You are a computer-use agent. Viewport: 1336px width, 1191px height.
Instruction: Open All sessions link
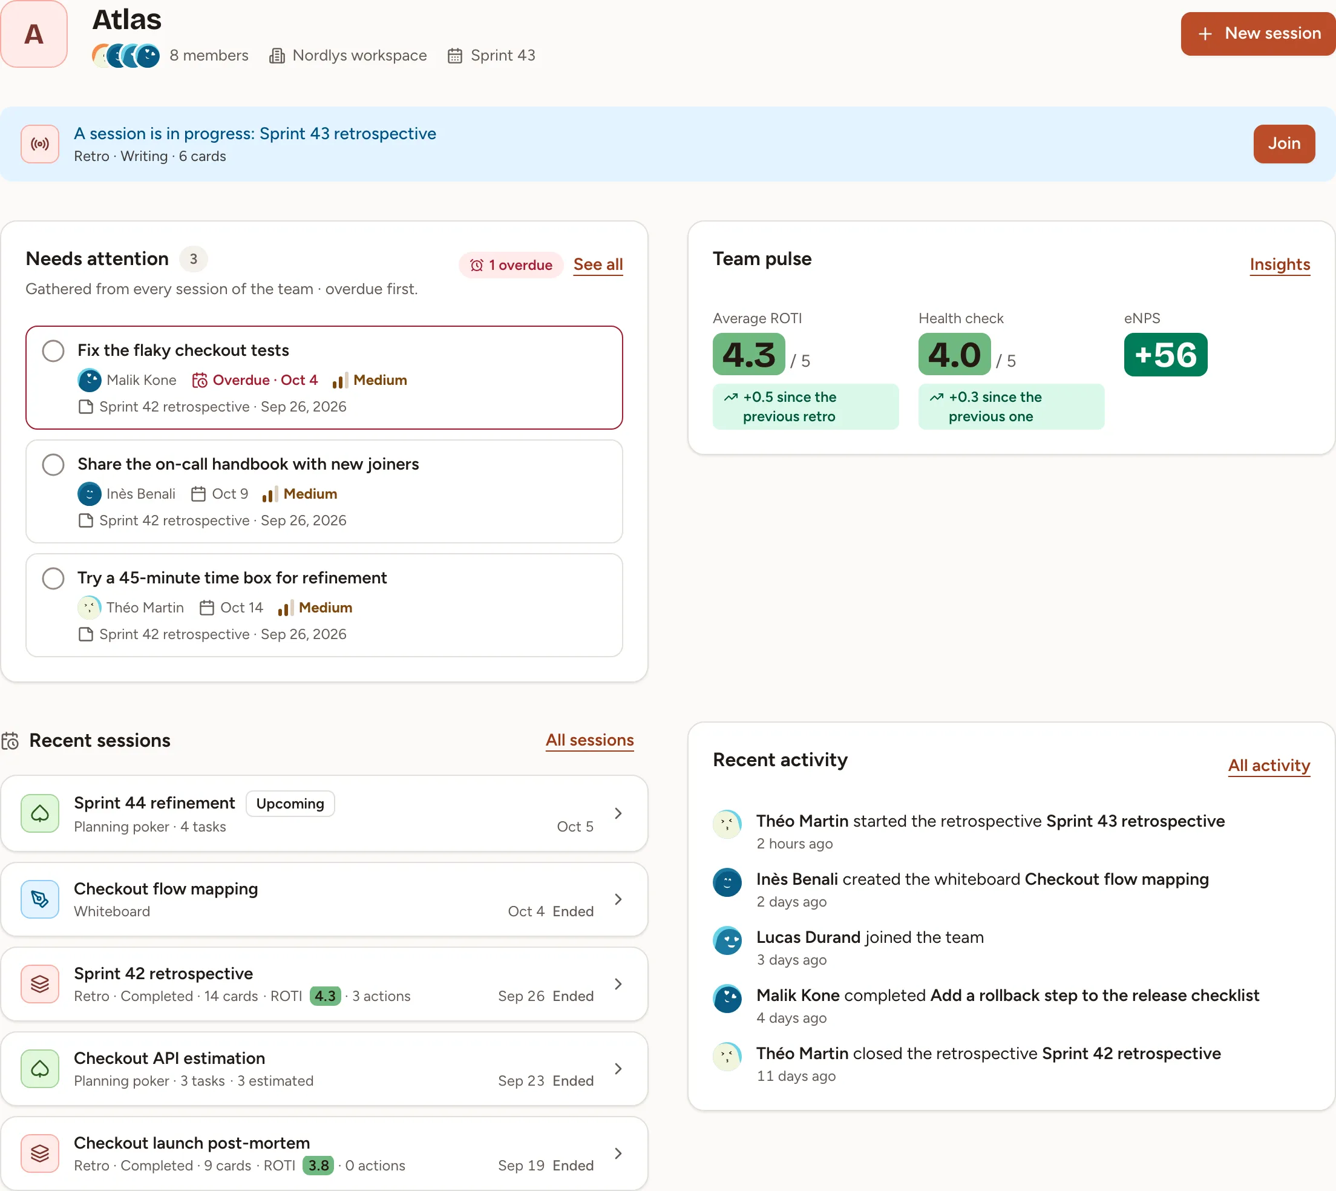589,741
